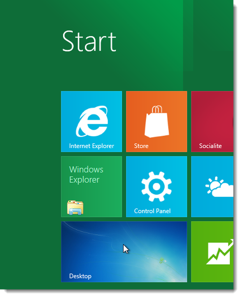Open the Control Panel gear tile
The height and width of the screenshot is (297, 241).
(x=156, y=187)
